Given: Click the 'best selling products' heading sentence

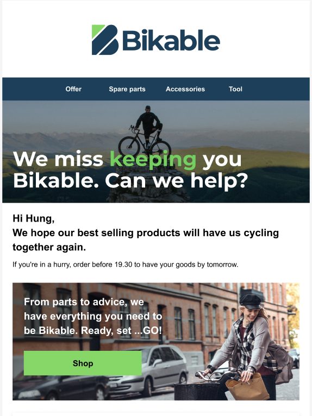Looking at the screenshot, I should pyautogui.click(x=146, y=240).
